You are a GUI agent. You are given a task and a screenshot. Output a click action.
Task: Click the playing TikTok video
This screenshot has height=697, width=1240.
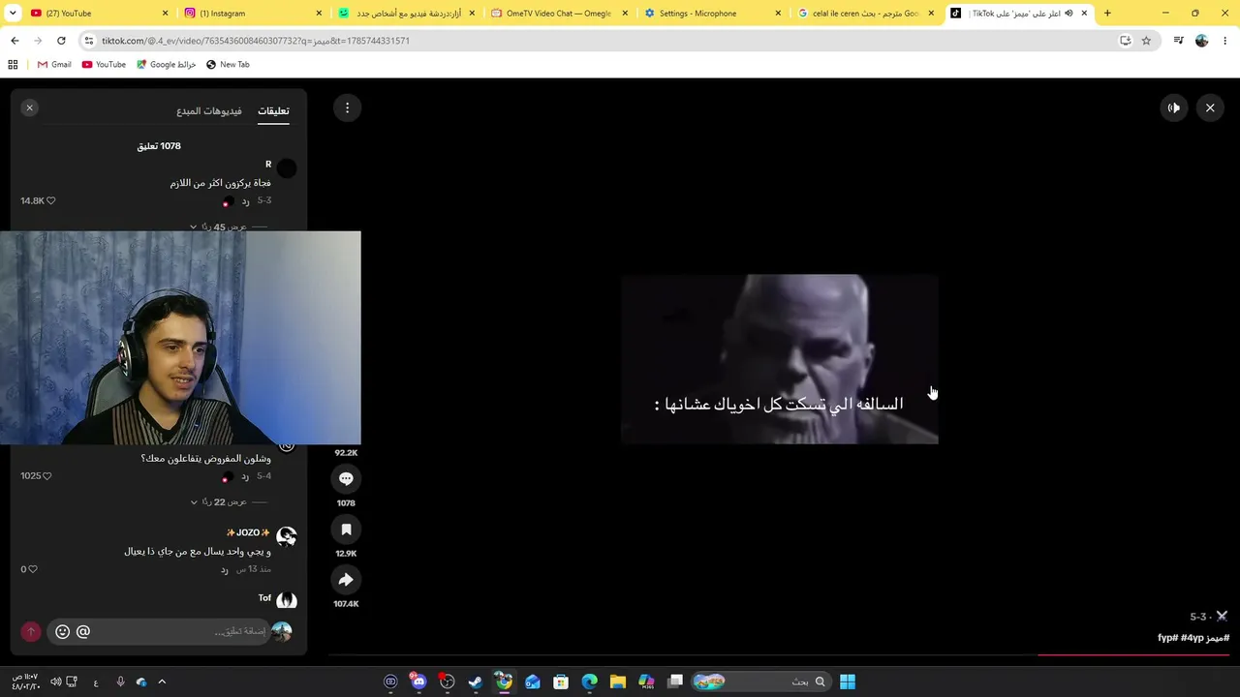pyautogui.click(x=779, y=359)
